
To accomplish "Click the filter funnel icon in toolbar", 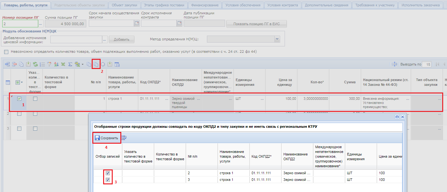I will (49, 65).
